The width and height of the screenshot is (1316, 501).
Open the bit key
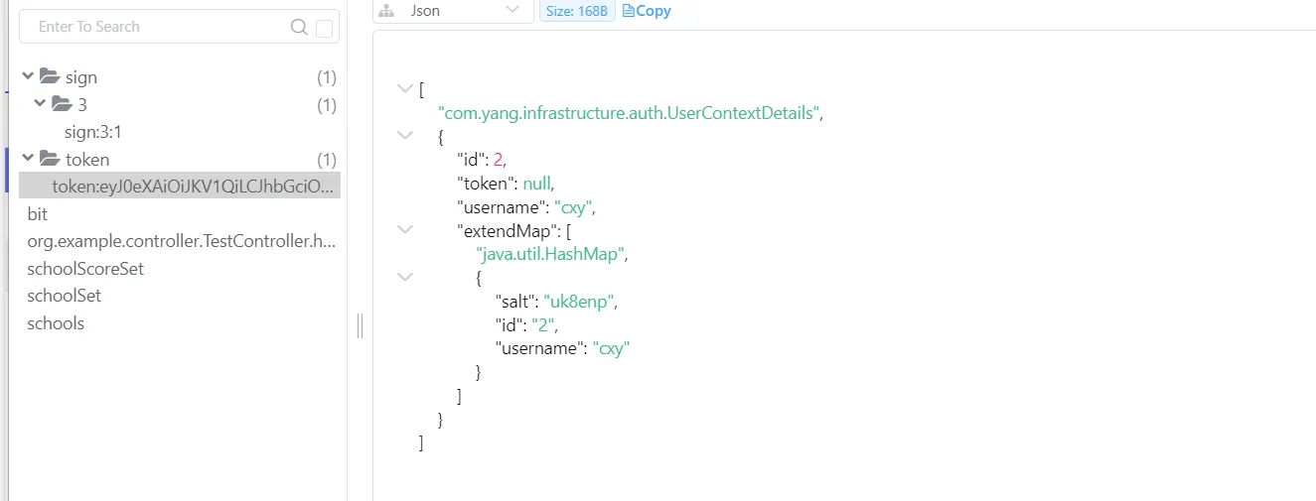coord(38,214)
